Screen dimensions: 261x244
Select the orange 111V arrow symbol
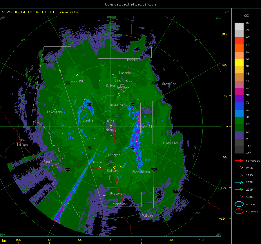click(239, 175)
